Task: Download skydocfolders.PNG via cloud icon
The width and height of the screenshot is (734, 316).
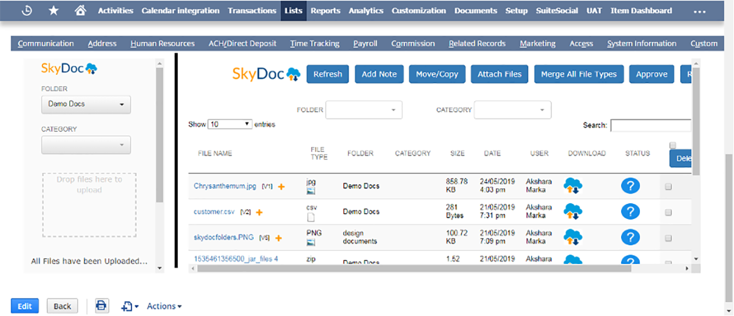Action: pos(573,237)
